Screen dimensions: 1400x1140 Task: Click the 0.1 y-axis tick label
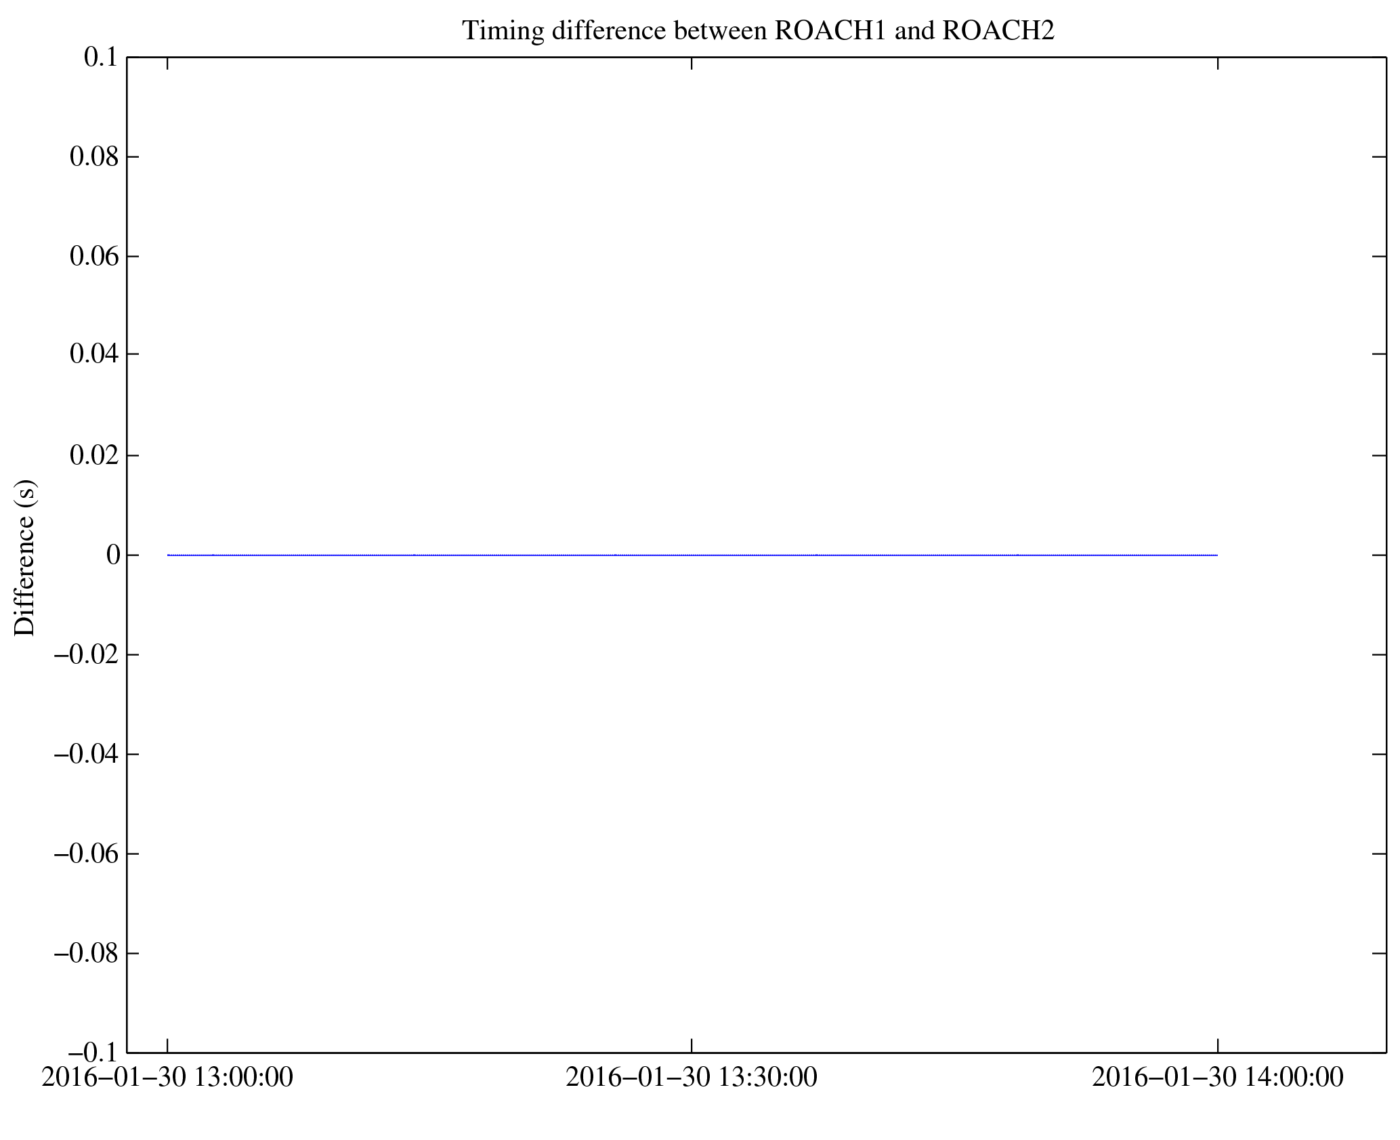[101, 58]
